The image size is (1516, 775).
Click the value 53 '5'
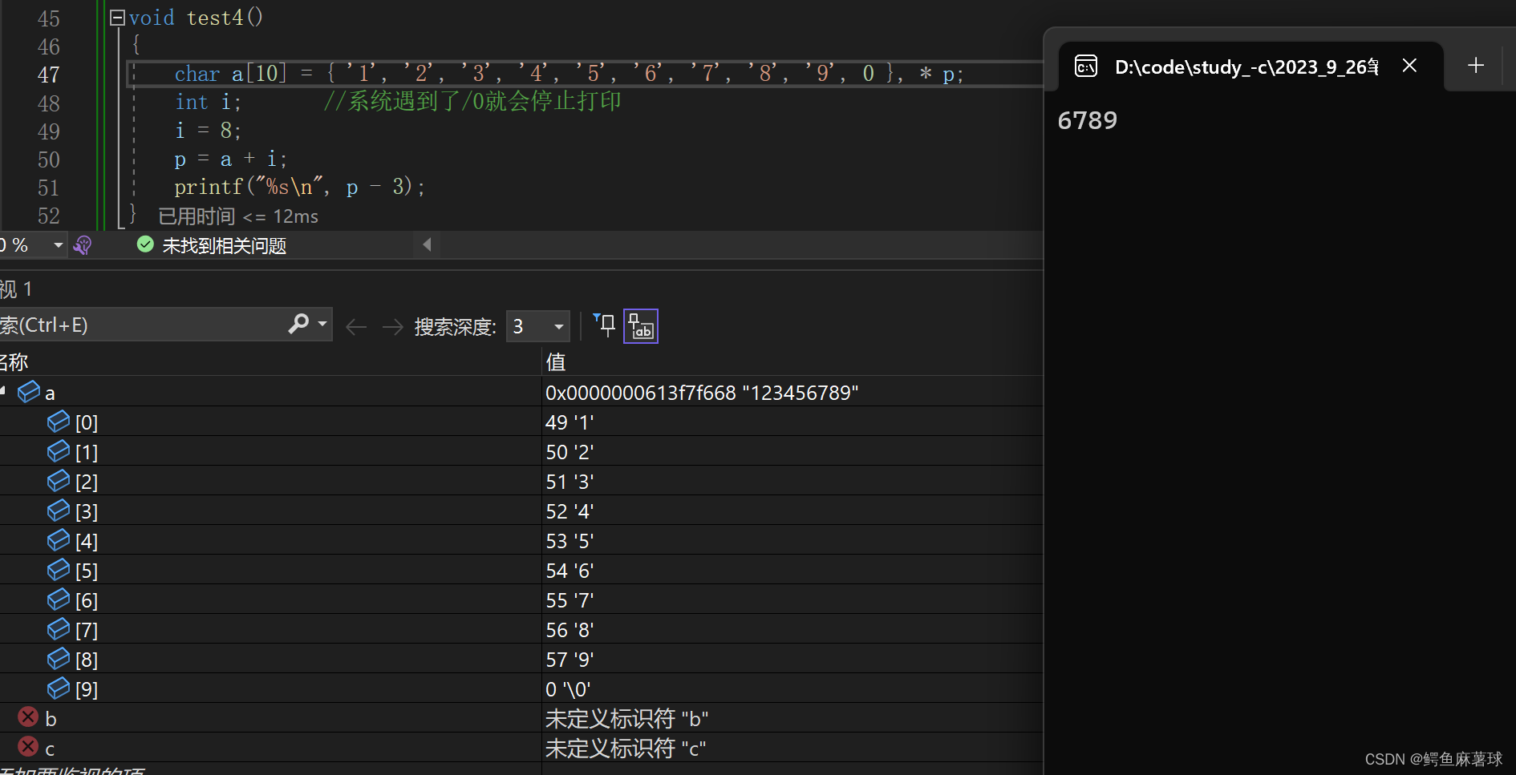point(570,541)
